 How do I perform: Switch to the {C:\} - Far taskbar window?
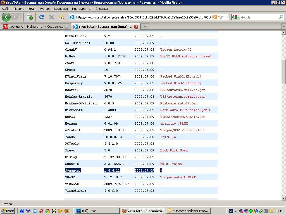pyautogui.click(x=97, y=211)
